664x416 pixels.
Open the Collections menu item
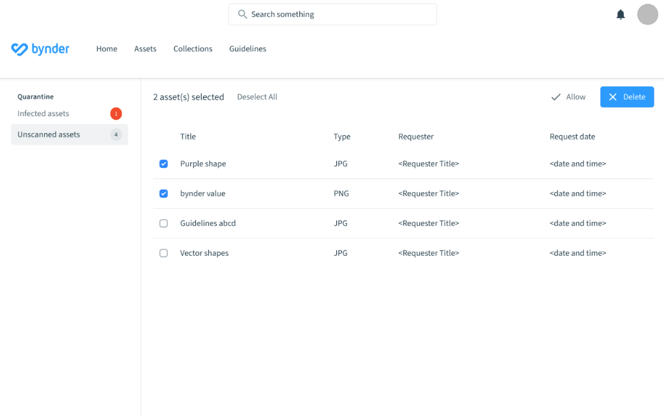click(193, 49)
